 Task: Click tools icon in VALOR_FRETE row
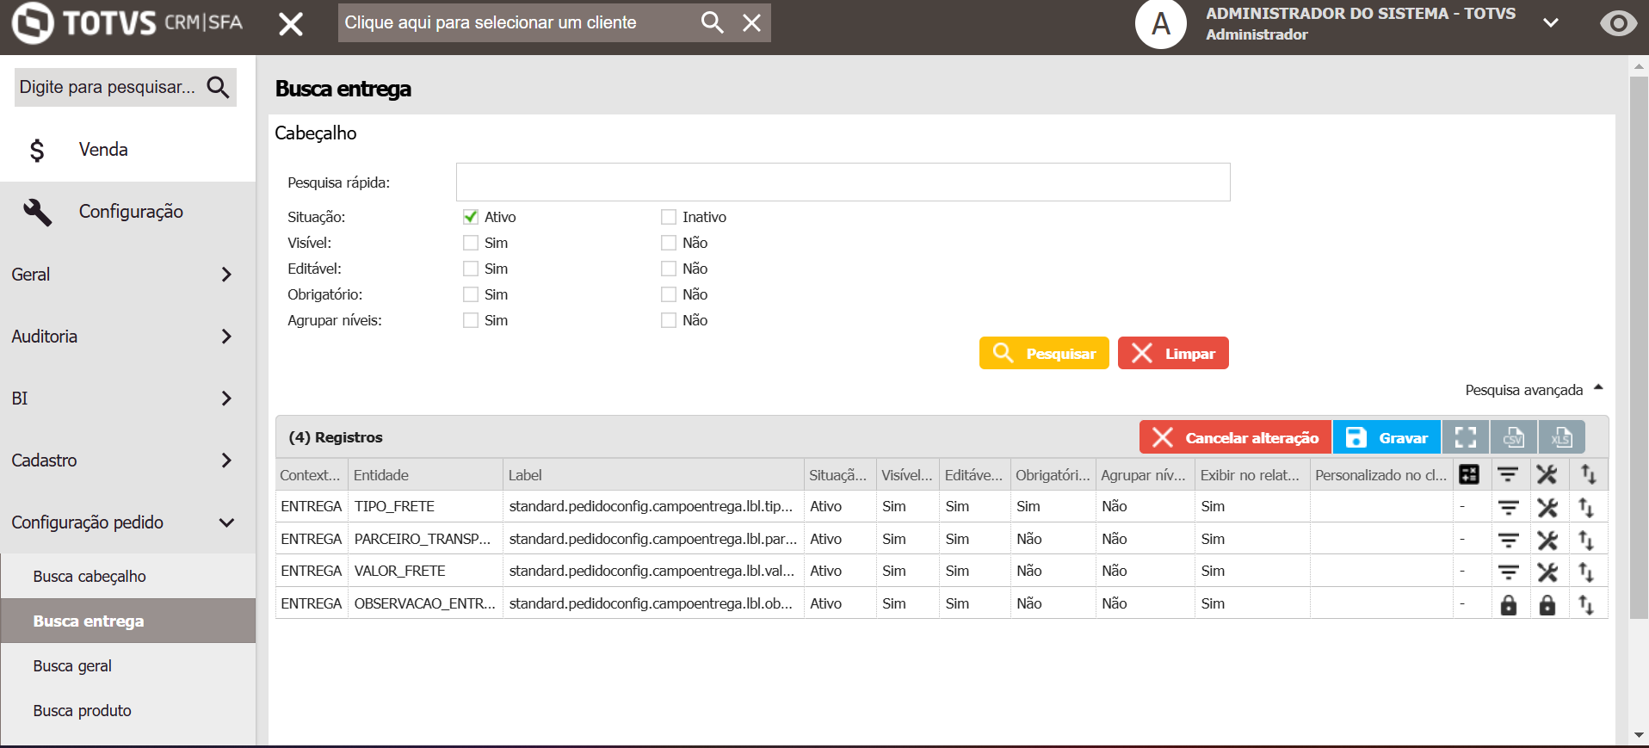1547,572
